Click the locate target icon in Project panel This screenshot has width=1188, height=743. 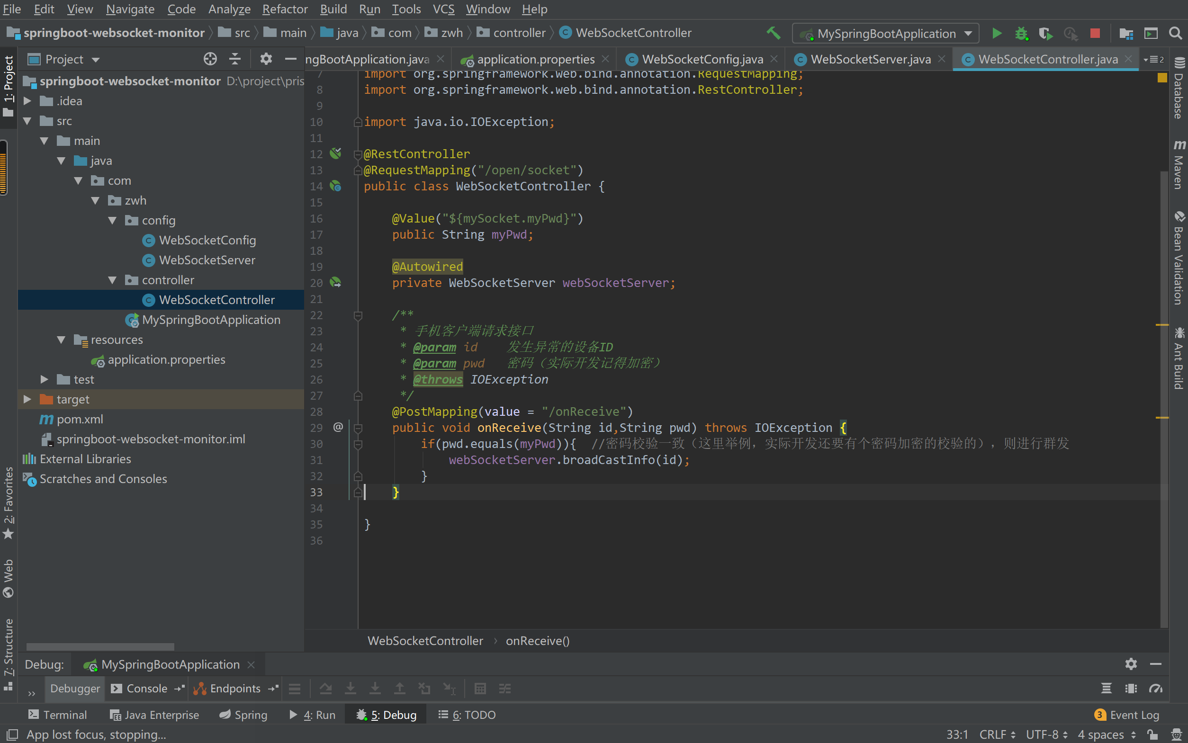(210, 60)
